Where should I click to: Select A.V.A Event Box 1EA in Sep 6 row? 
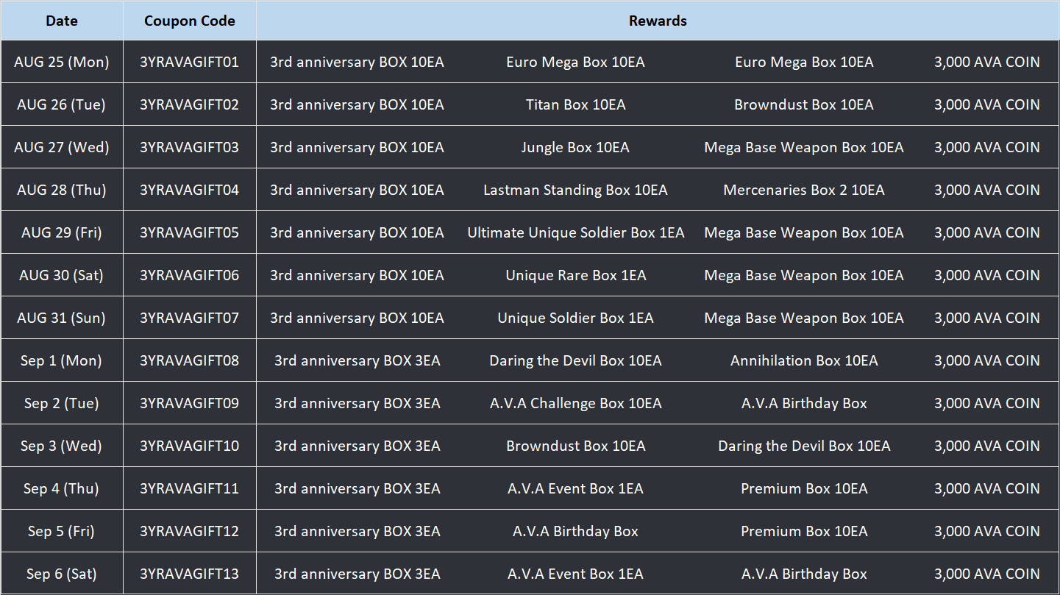click(576, 574)
